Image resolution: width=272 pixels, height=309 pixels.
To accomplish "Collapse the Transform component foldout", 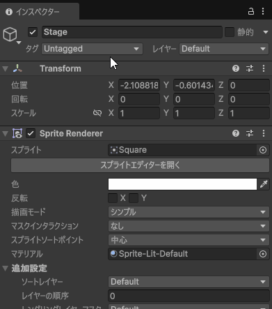I will (5, 68).
